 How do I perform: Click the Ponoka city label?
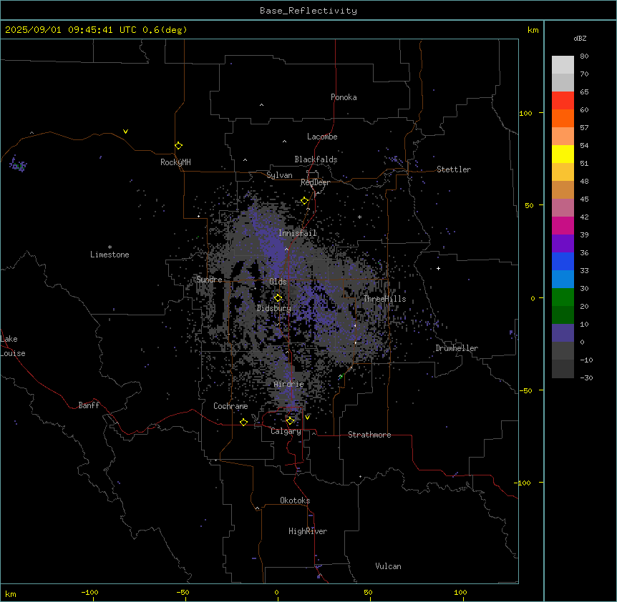point(344,97)
